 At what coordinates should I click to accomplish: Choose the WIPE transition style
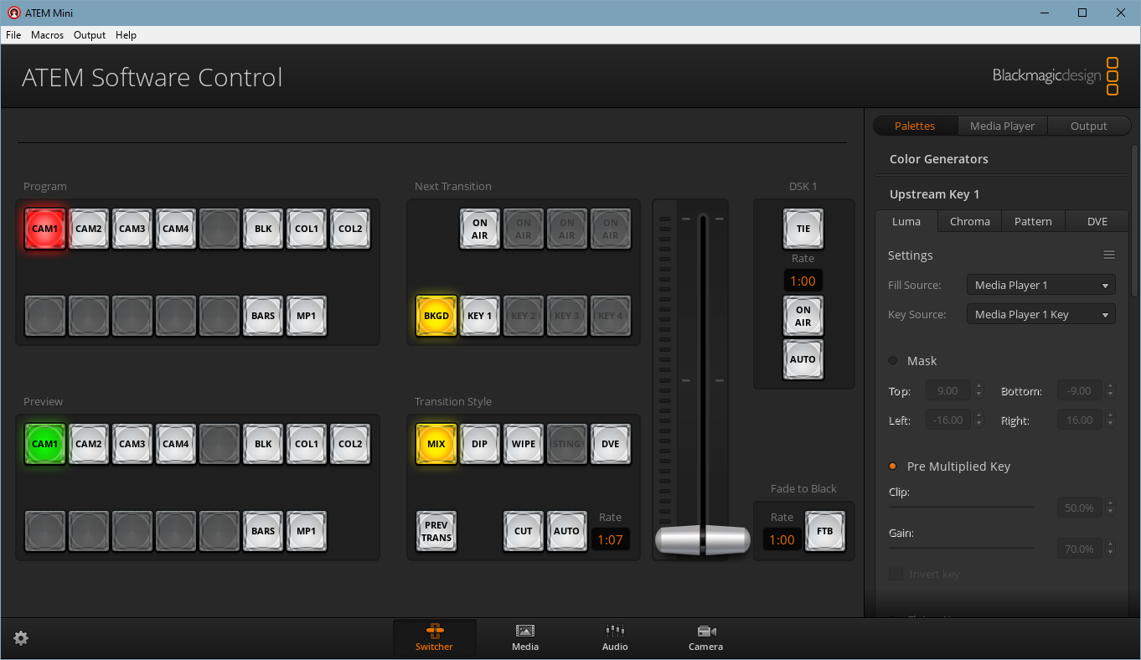(x=524, y=444)
